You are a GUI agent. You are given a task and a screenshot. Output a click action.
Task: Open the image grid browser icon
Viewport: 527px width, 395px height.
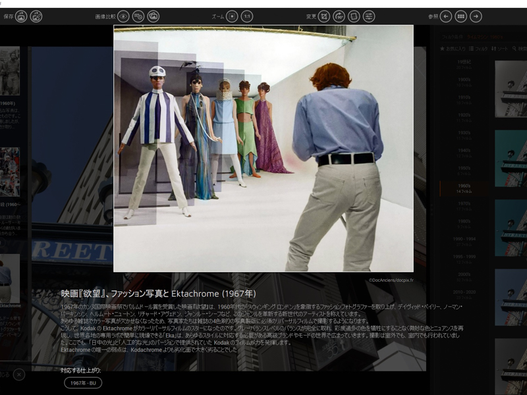click(460, 16)
